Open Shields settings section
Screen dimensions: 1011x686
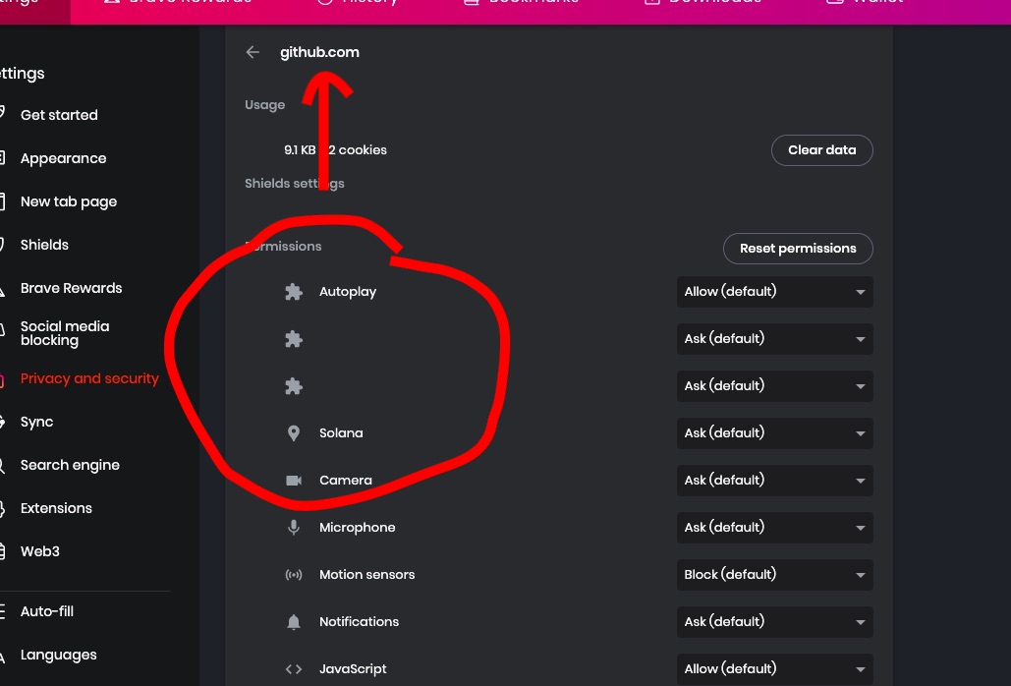44,245
